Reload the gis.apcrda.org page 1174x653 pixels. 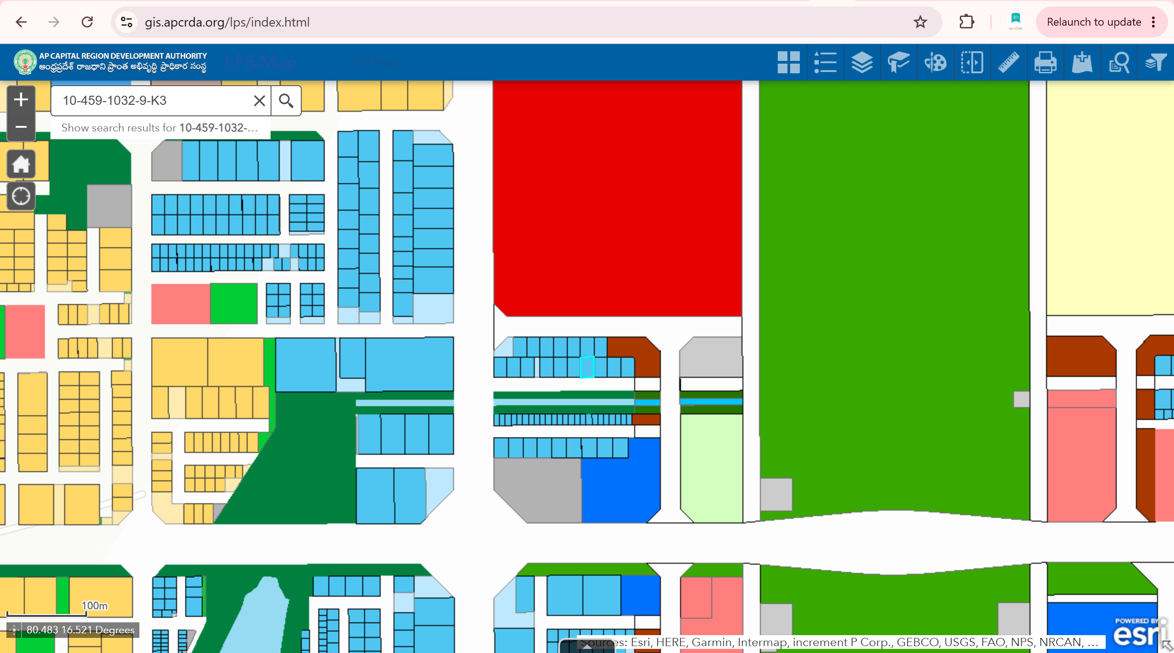(x=87, y=22)
